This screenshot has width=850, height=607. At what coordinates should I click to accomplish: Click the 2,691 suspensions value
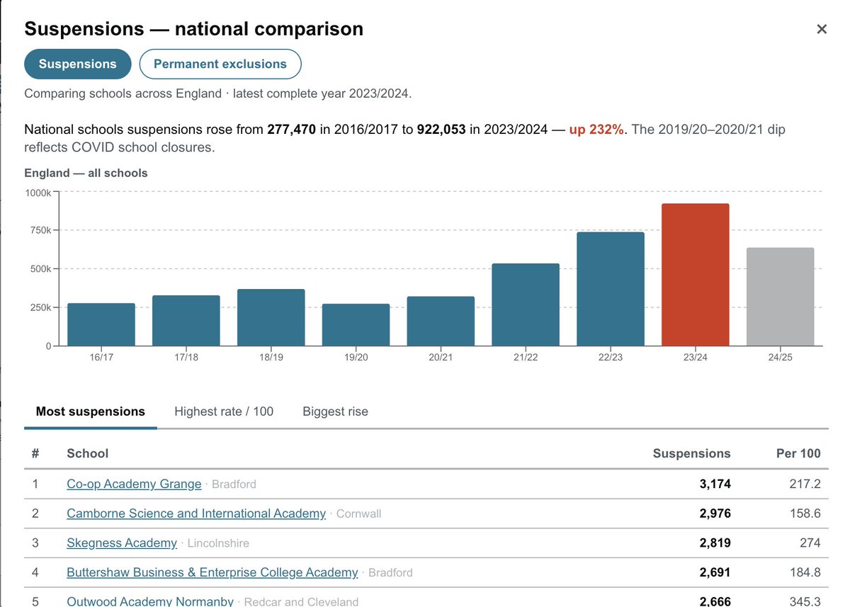point(714,572)
